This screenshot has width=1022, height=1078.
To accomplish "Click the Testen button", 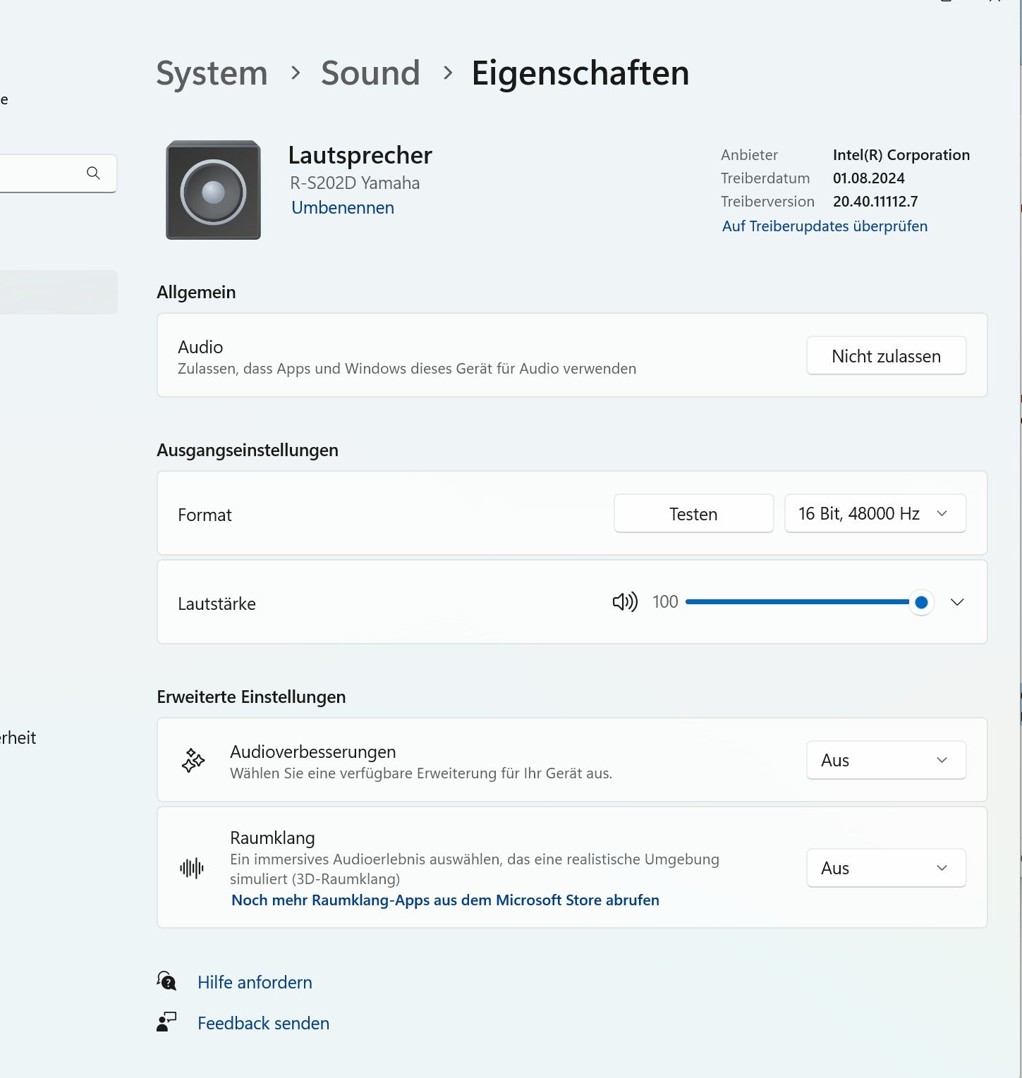I will point(693,514).
